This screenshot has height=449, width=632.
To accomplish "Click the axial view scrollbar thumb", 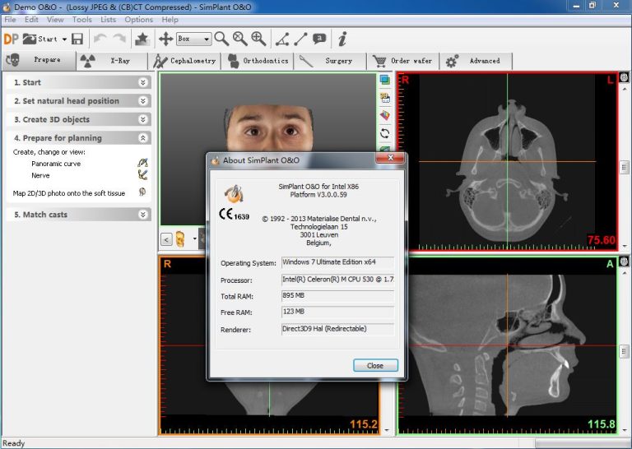I will click(x=624, y=167).
